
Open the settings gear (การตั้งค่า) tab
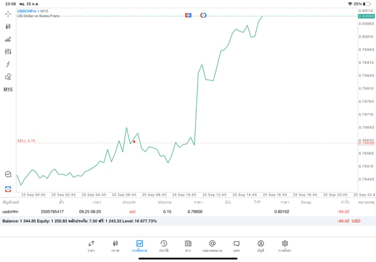point(284,246)
